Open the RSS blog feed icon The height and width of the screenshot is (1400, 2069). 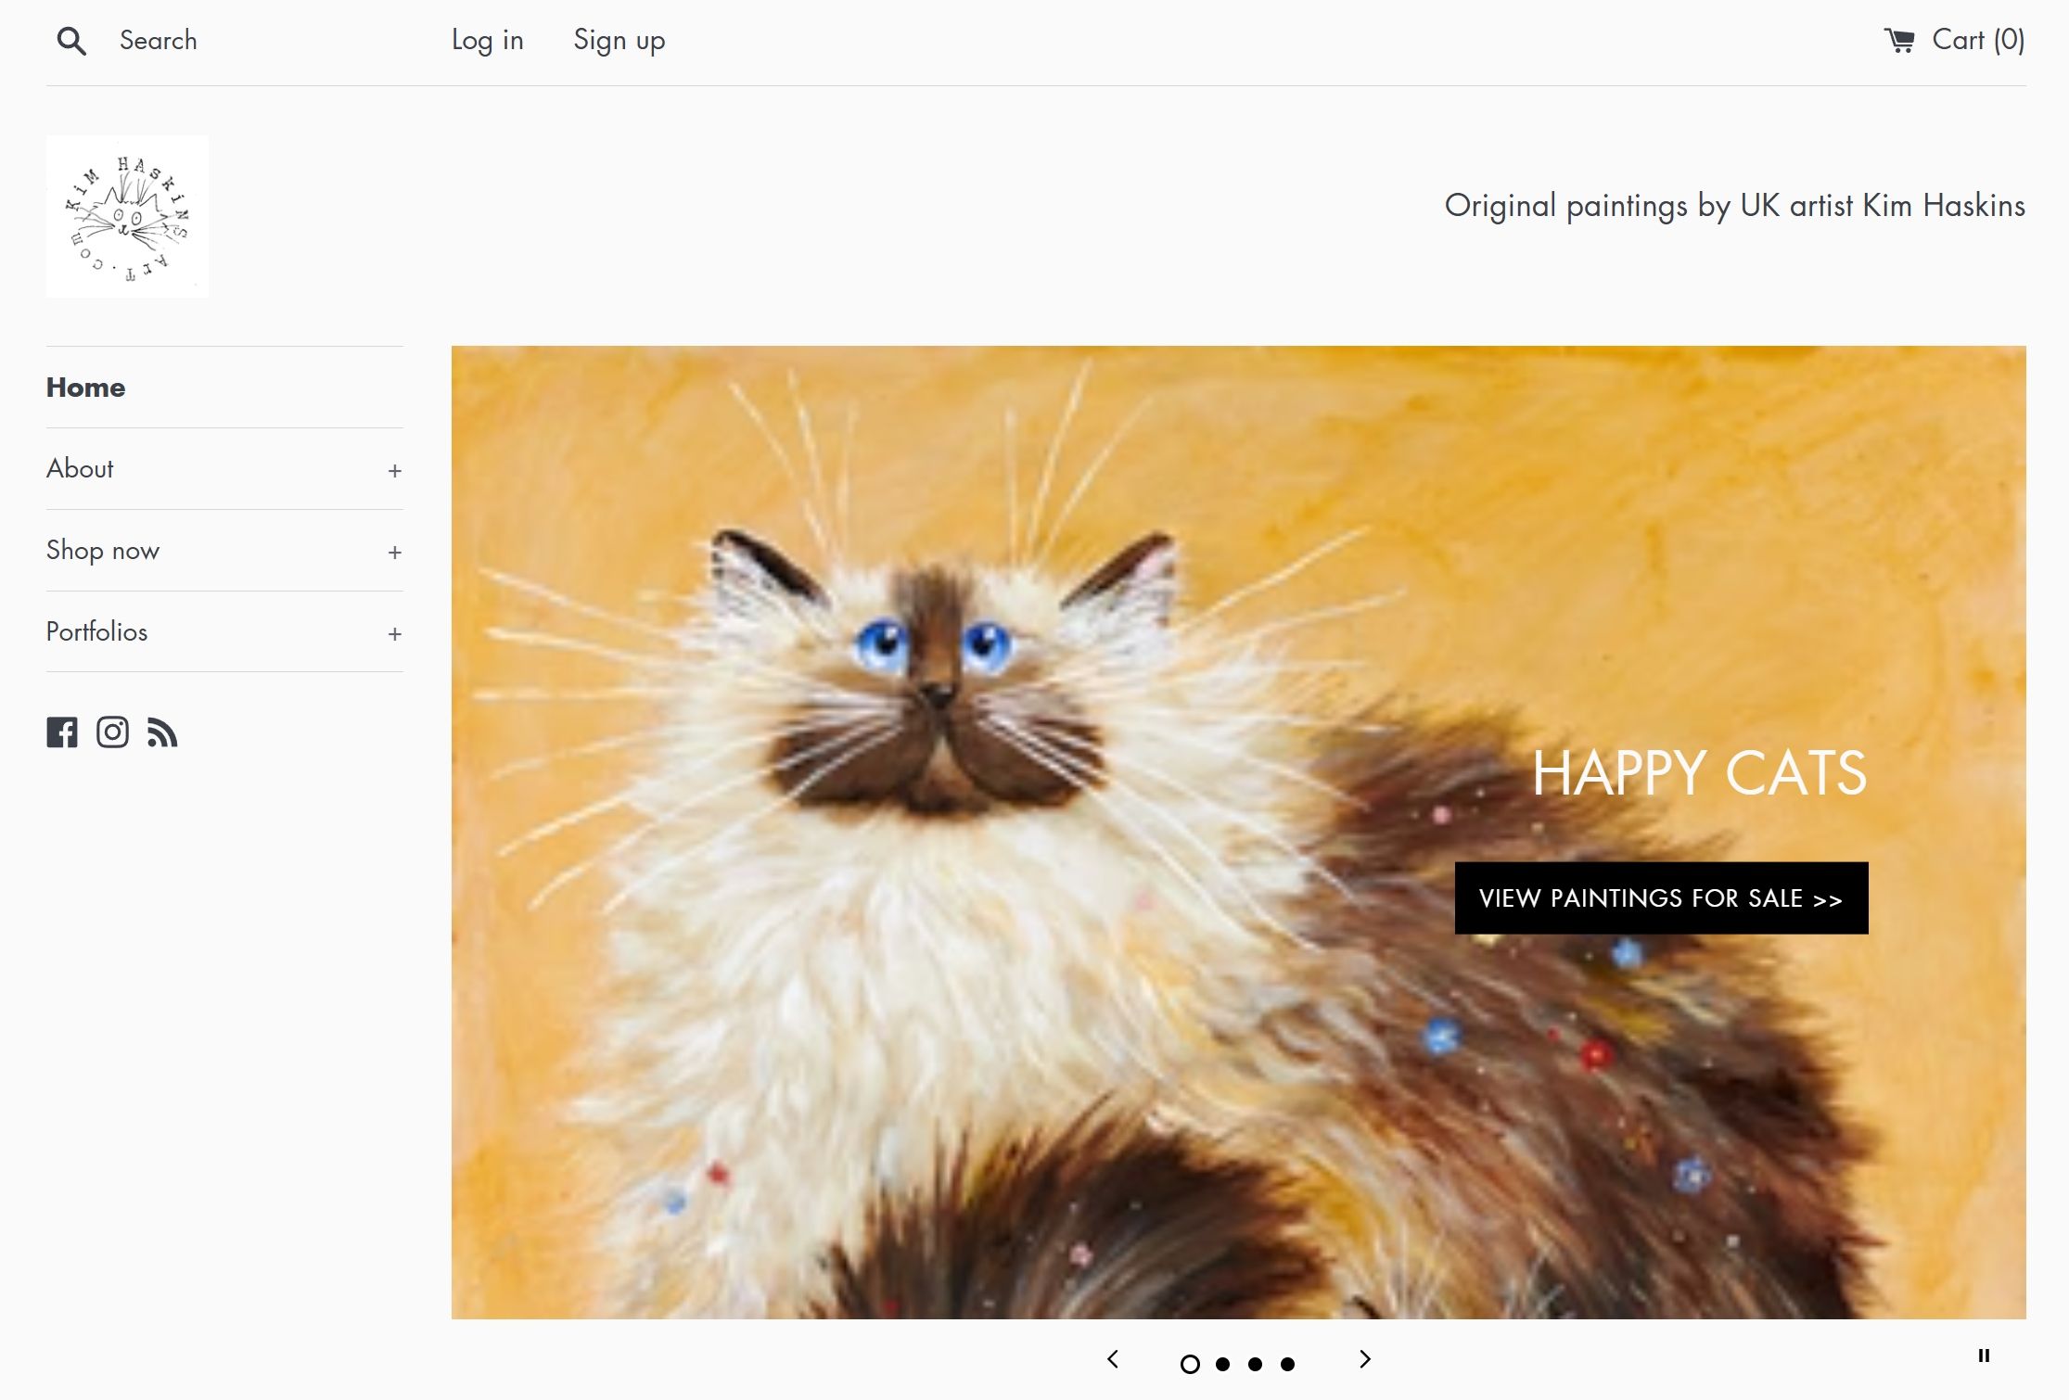[x=163, y=732]
